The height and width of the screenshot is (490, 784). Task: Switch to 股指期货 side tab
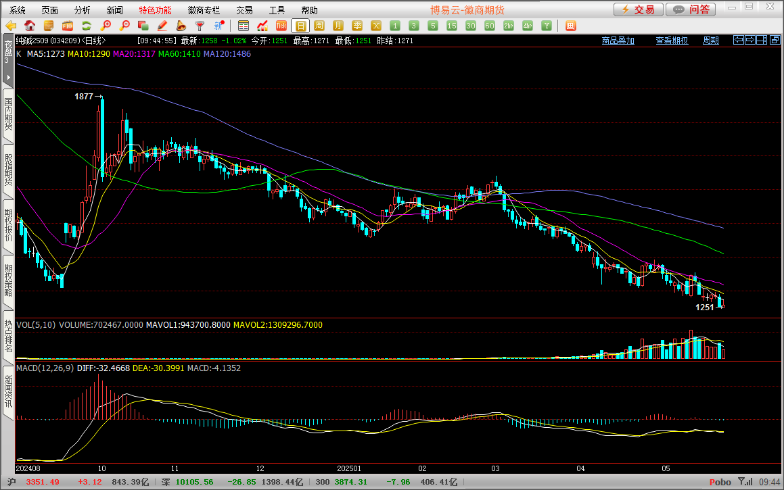8,170
